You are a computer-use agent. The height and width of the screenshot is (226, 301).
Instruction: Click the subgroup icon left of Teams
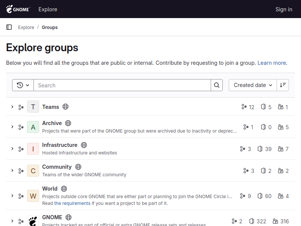[21, 107]
